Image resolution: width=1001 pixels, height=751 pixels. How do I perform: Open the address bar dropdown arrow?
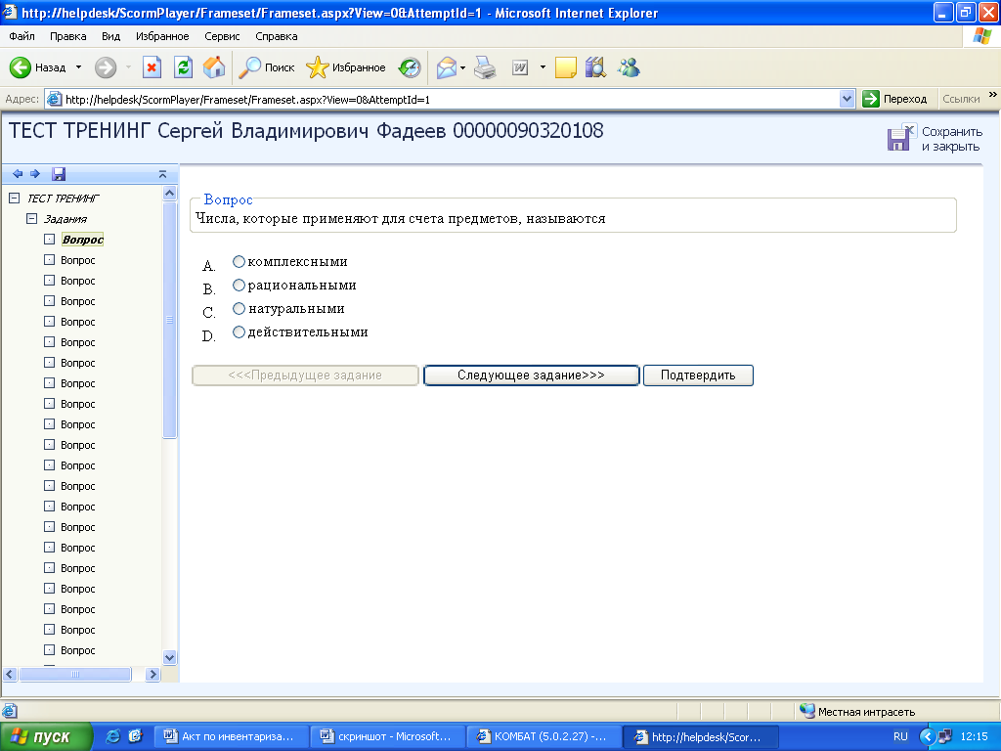point(847,99)
